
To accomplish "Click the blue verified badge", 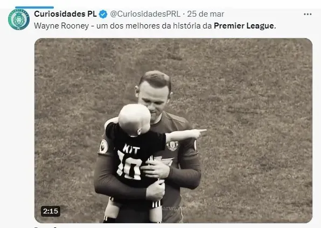I will coord(103,15).
